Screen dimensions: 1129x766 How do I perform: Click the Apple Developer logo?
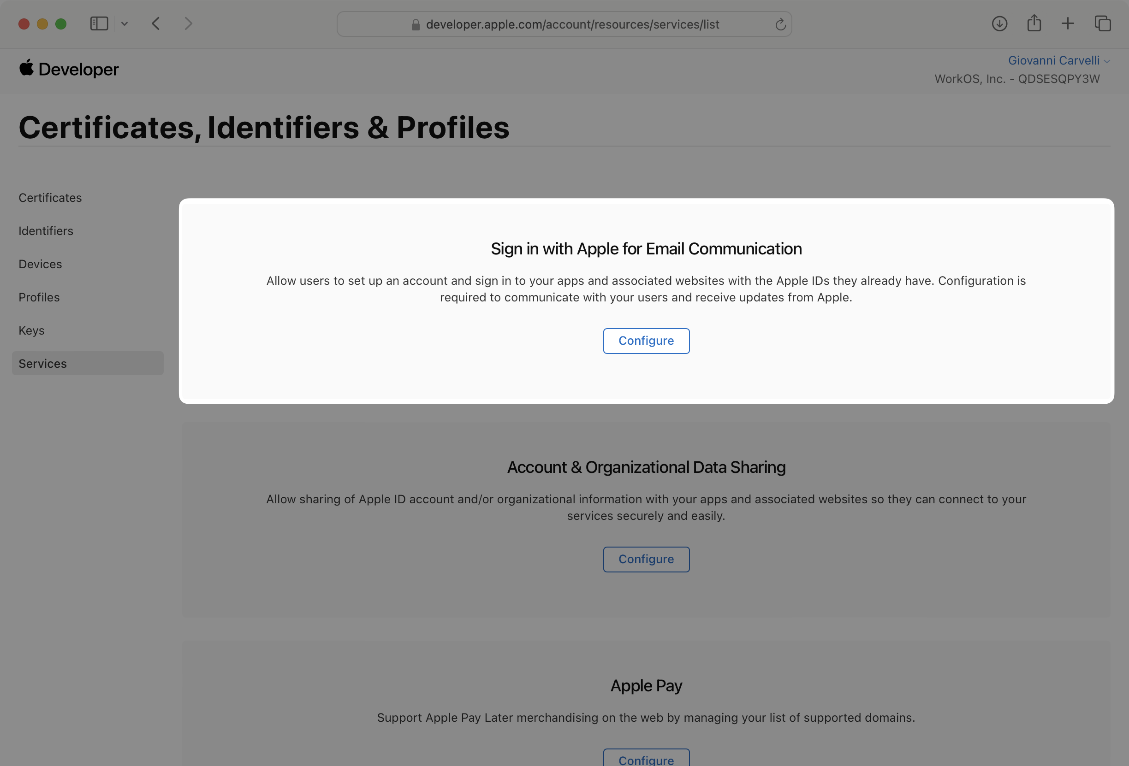[x=69, y=69]
